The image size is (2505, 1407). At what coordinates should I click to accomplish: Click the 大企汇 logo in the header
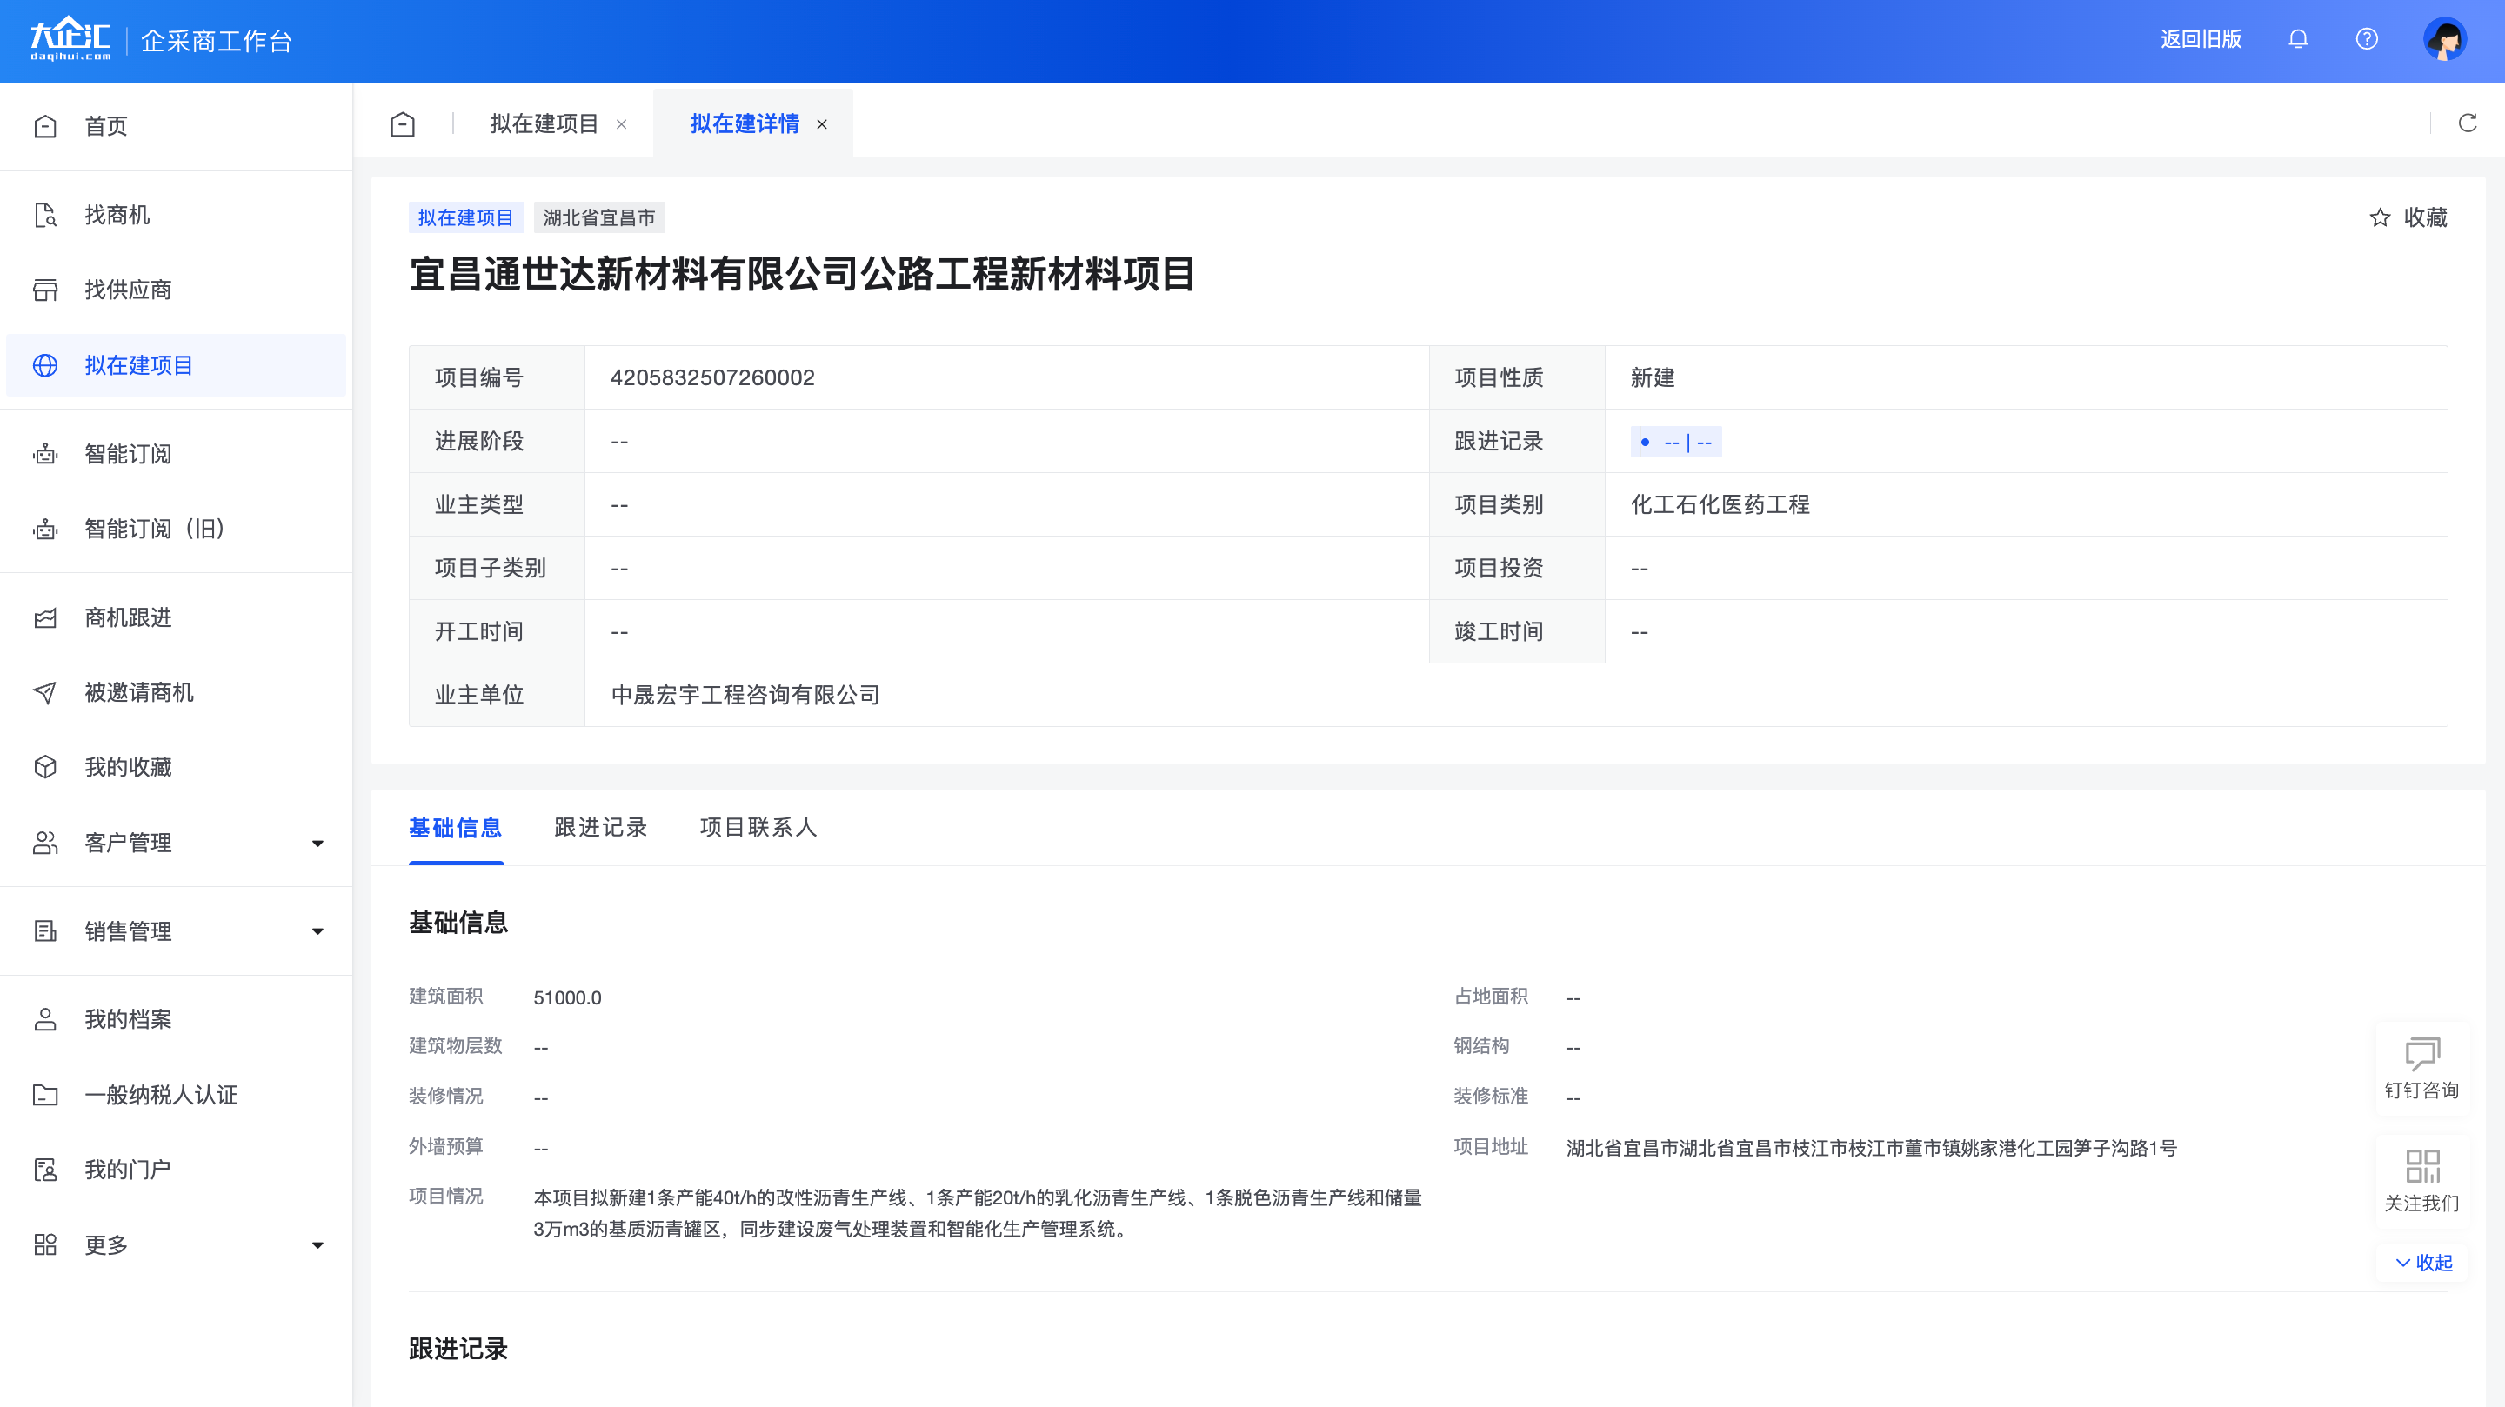coord(70,39)
